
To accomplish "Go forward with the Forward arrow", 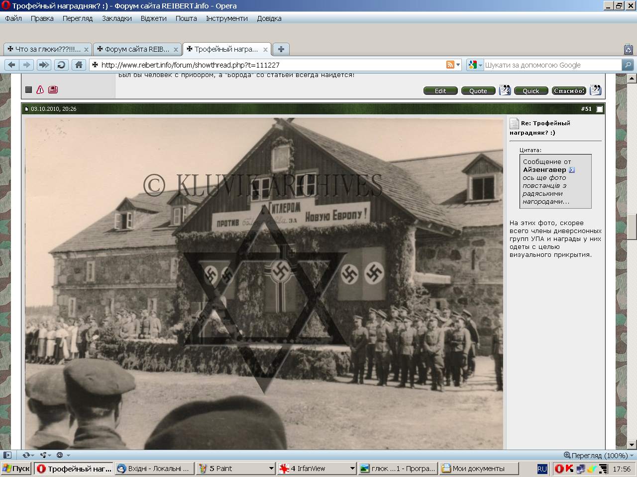I will 27,65.
